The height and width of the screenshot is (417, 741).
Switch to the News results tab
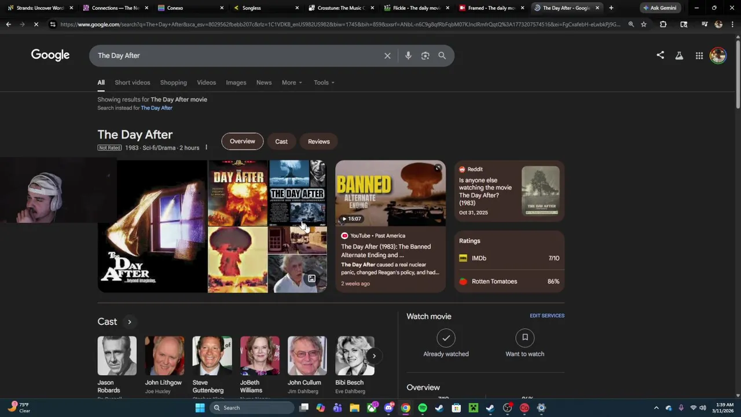263,82
